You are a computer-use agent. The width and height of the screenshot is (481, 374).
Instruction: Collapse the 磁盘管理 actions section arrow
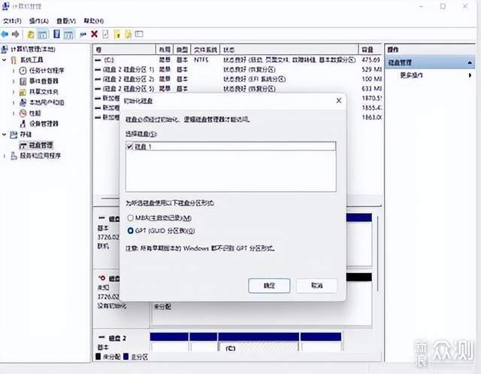(x=470, y=62)
